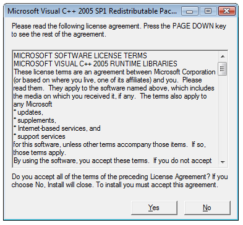Viewport: 243px width, 225px height.
Task: Accept the license with Yes button
Action: [154, 208]
